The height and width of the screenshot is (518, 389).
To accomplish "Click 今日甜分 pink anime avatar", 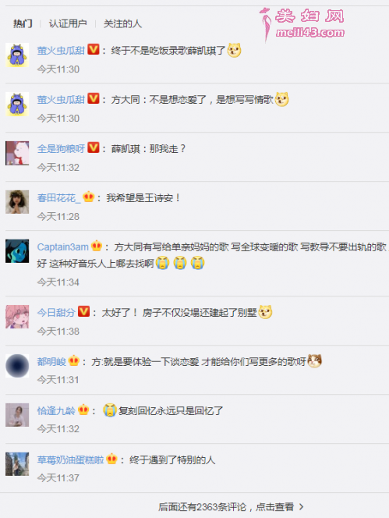I will pos(17,317).
